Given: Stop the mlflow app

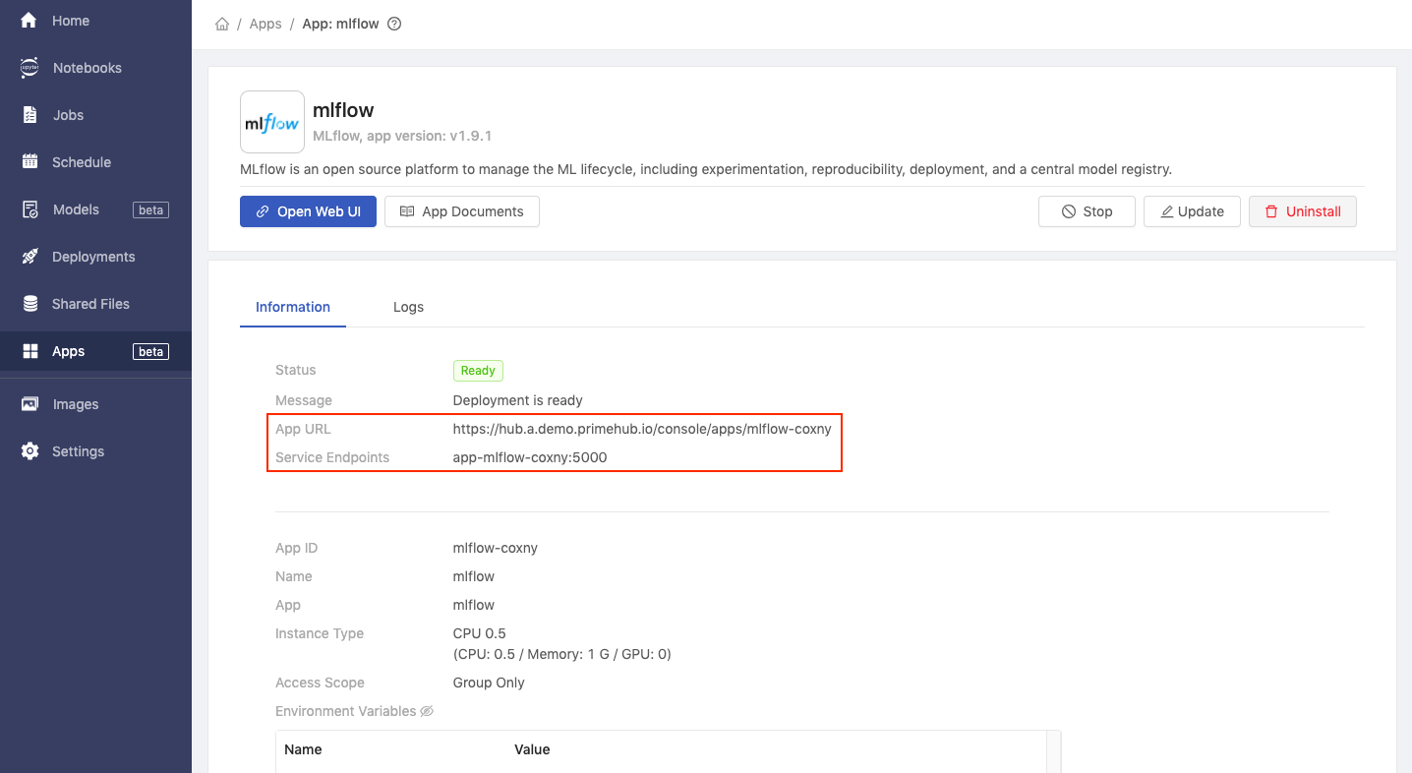Looking at the screenshot, I should point(1087,211).
